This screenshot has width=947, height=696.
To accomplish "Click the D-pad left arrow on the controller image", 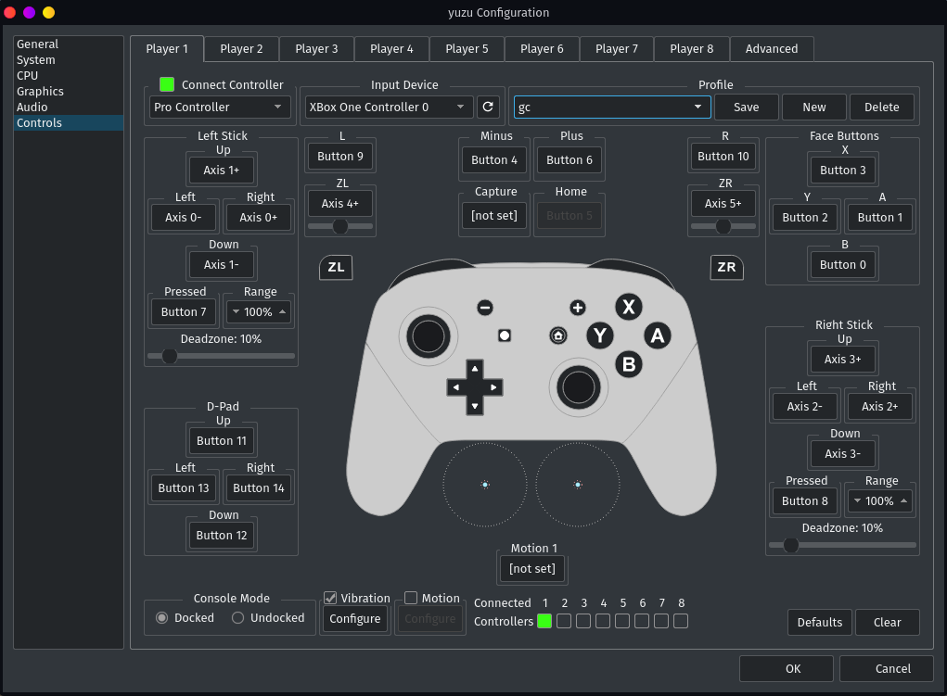I will 456,387.
